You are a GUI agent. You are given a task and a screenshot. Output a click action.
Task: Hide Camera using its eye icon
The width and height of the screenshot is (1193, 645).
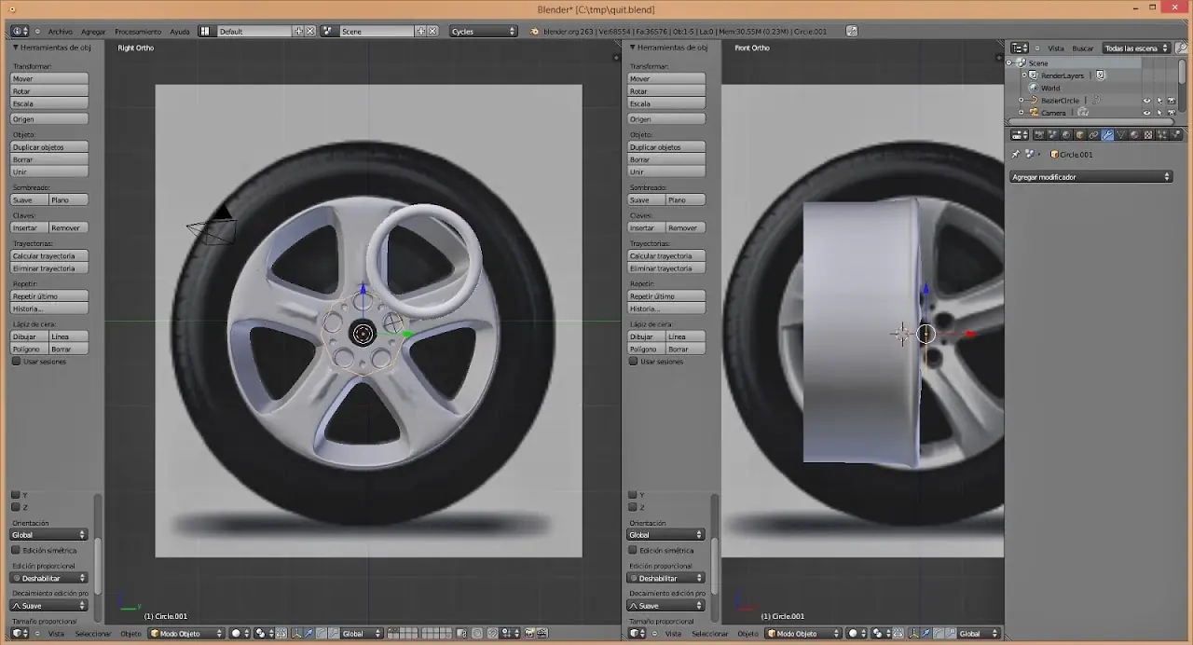click(x=1146, y=113)
